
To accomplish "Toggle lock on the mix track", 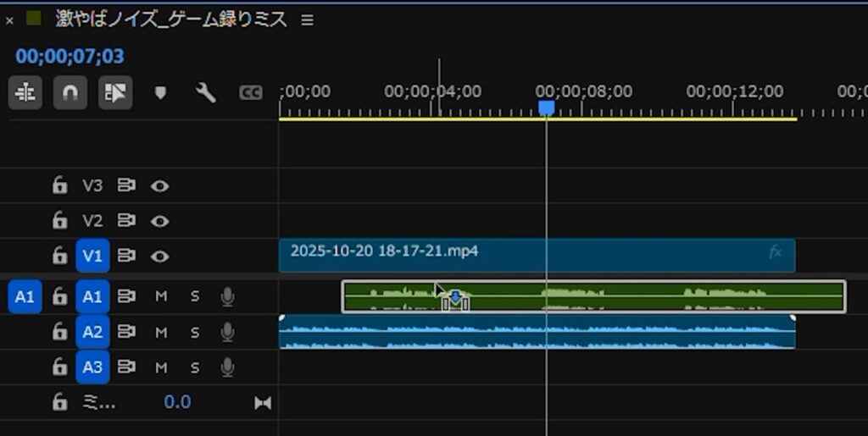I will click(x=59, y=402).
